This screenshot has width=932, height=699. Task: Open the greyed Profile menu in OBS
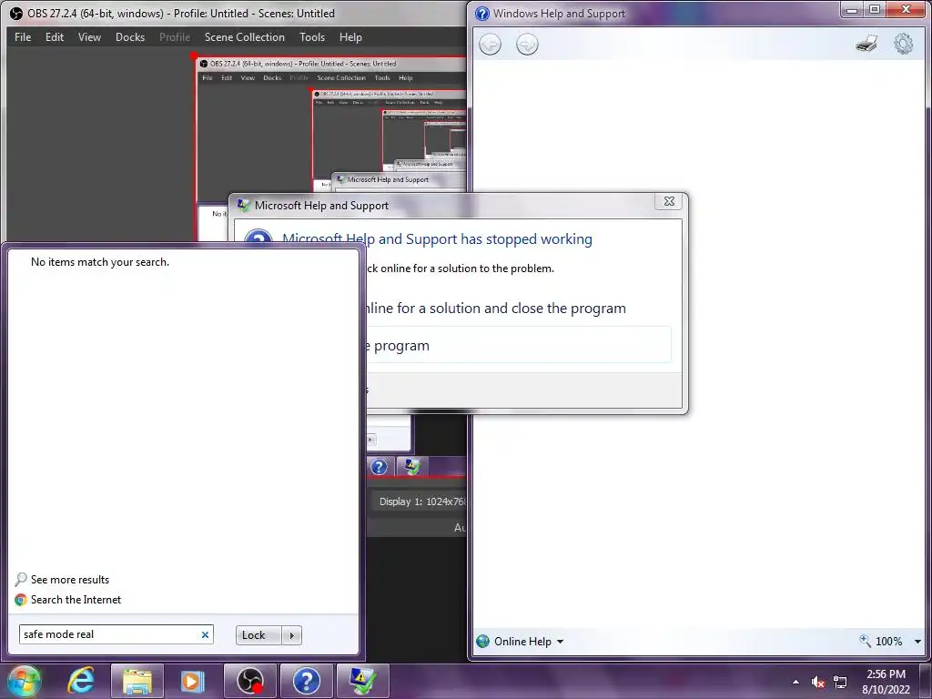175,36
